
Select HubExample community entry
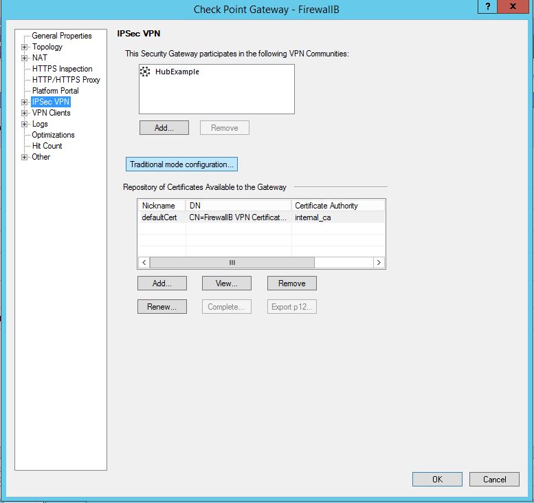tap(177, 72)
